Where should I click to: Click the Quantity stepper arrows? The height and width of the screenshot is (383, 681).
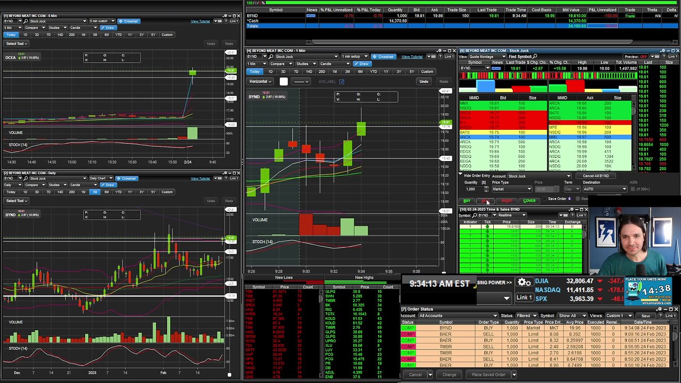pos(486,189)
